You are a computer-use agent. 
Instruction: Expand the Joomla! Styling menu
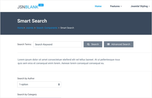click(140, 6)
